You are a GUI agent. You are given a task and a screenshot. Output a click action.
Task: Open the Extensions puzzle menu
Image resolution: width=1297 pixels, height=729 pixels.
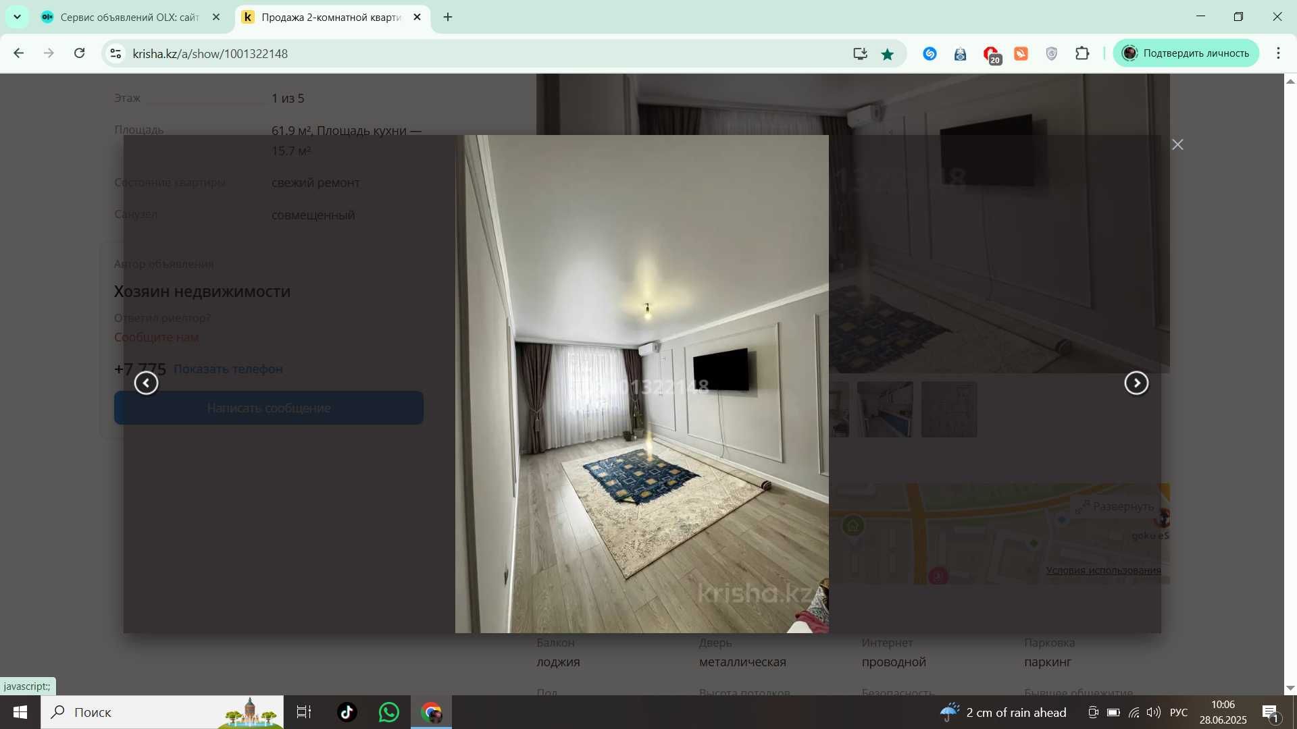tap(1082, 54)
